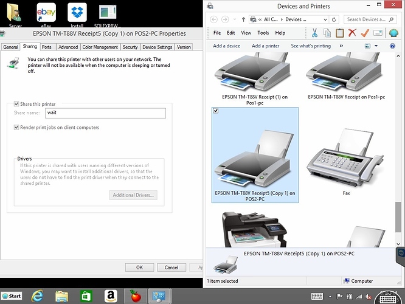The width and height of the screenshot is (405, 304).
Task: Open the help question mark icon
Action: 392,46
